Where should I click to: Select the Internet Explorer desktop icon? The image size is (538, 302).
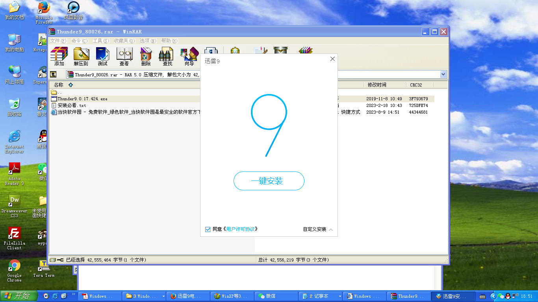14,142
